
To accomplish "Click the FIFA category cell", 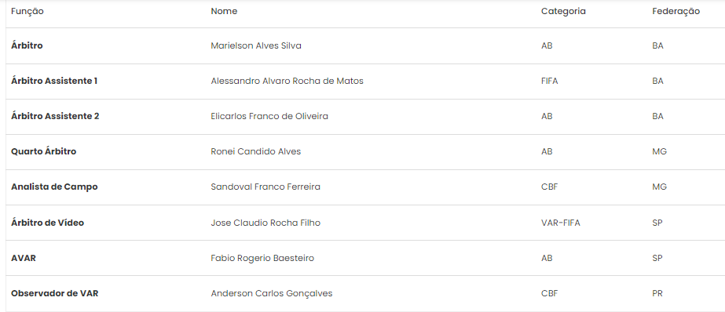I will (549, 81).
